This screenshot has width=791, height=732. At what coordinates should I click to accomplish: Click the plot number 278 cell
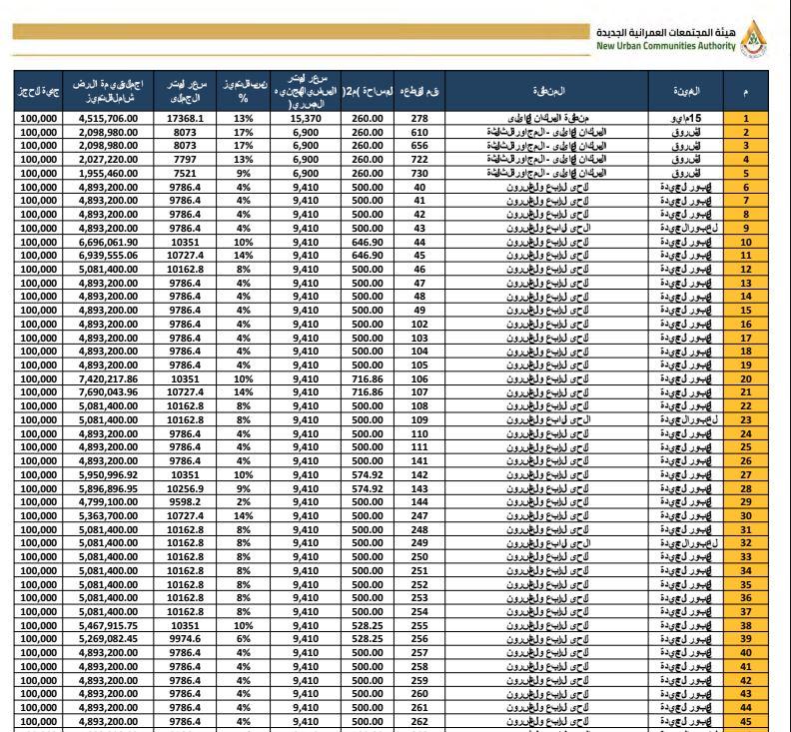click(x=419, y=119)
